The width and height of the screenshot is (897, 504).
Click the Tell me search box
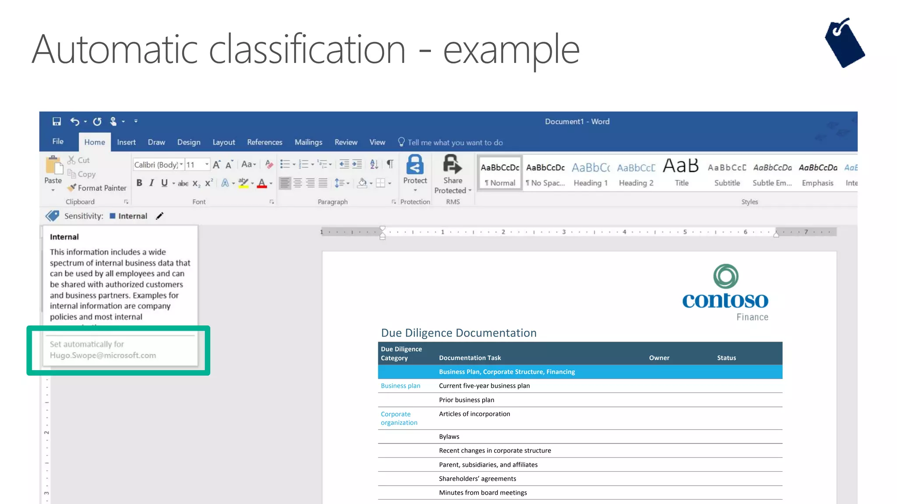pyautogui.click(x=455, y=142)
